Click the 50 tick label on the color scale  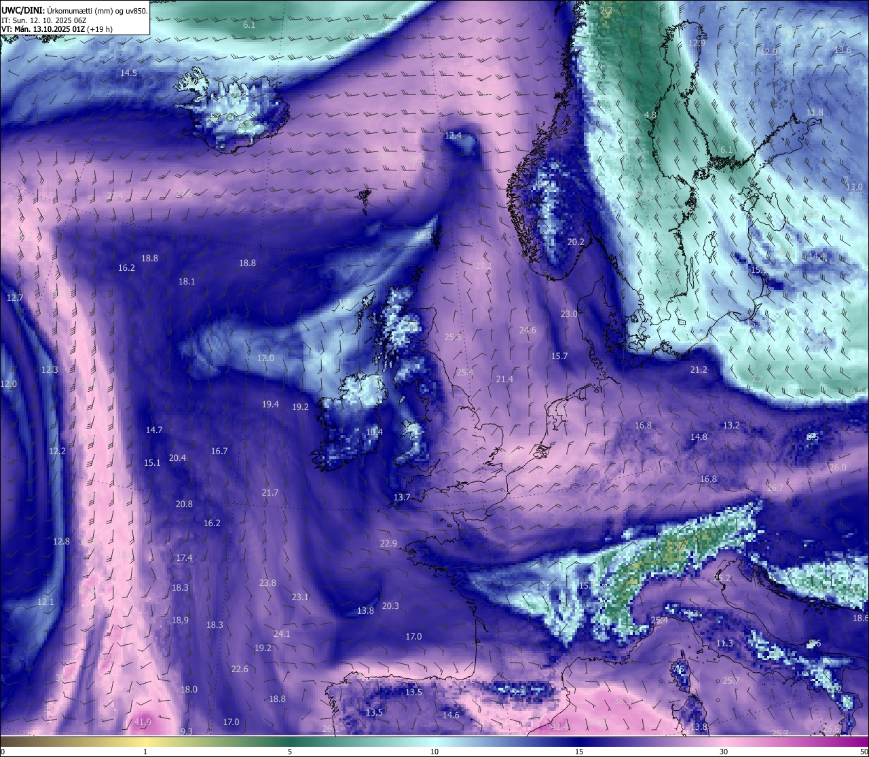coord(864,752)
